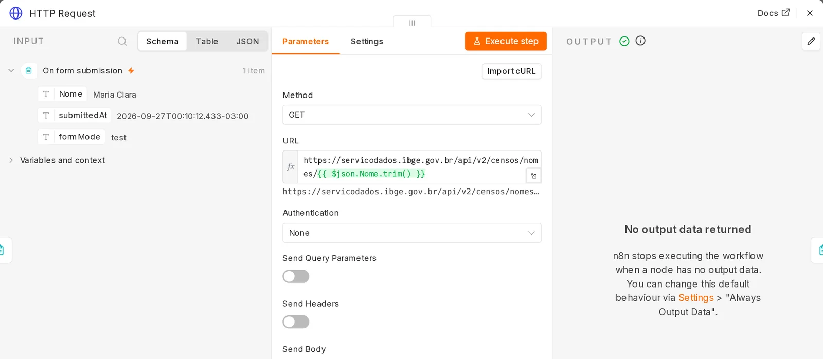Grab the panel drag handle icon
Image resolution: width=823 pixels, height=359 pixels.
[x=412, y=23]
